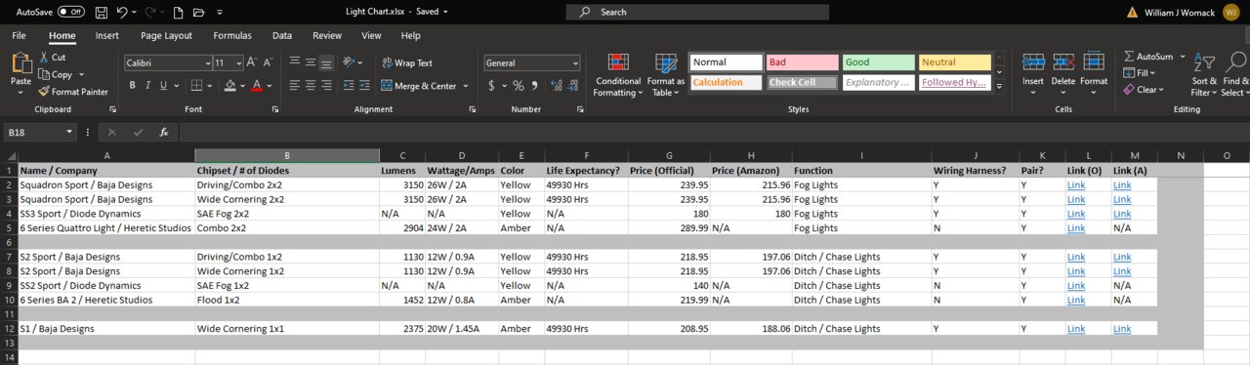Switch to the Review tab
1250x365 pixels.
click(x=327, y=35)
